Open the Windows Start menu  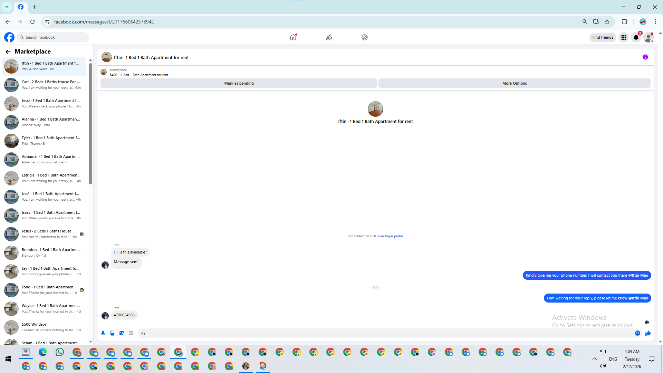pos(8,359)
